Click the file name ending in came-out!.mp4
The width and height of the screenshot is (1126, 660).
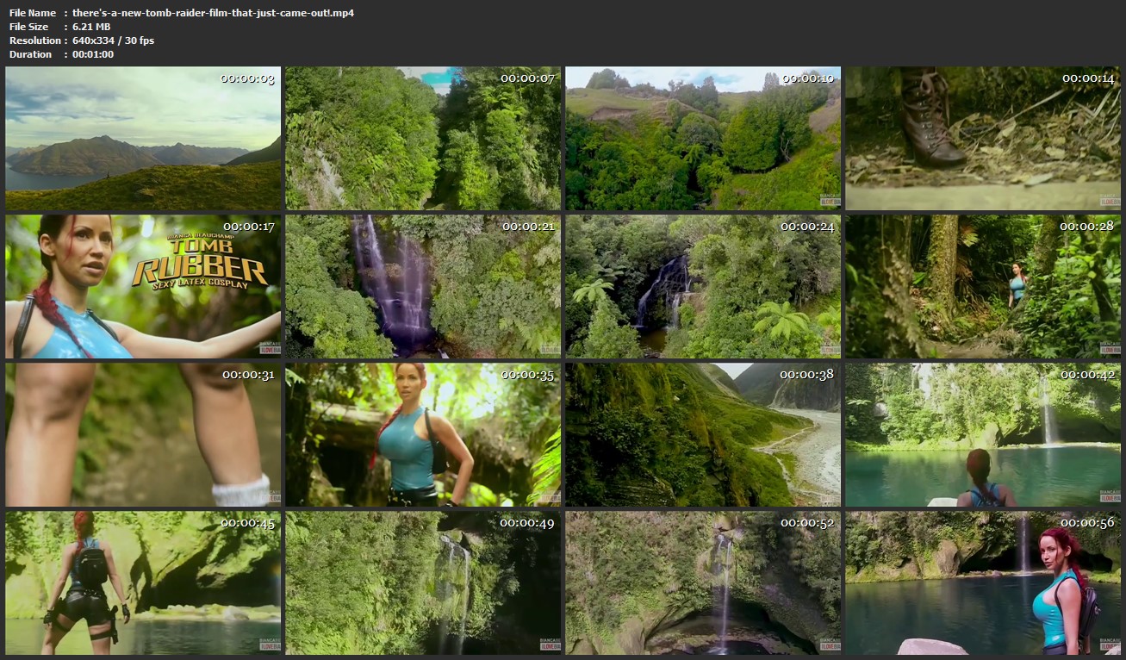(x=213, y=13)
